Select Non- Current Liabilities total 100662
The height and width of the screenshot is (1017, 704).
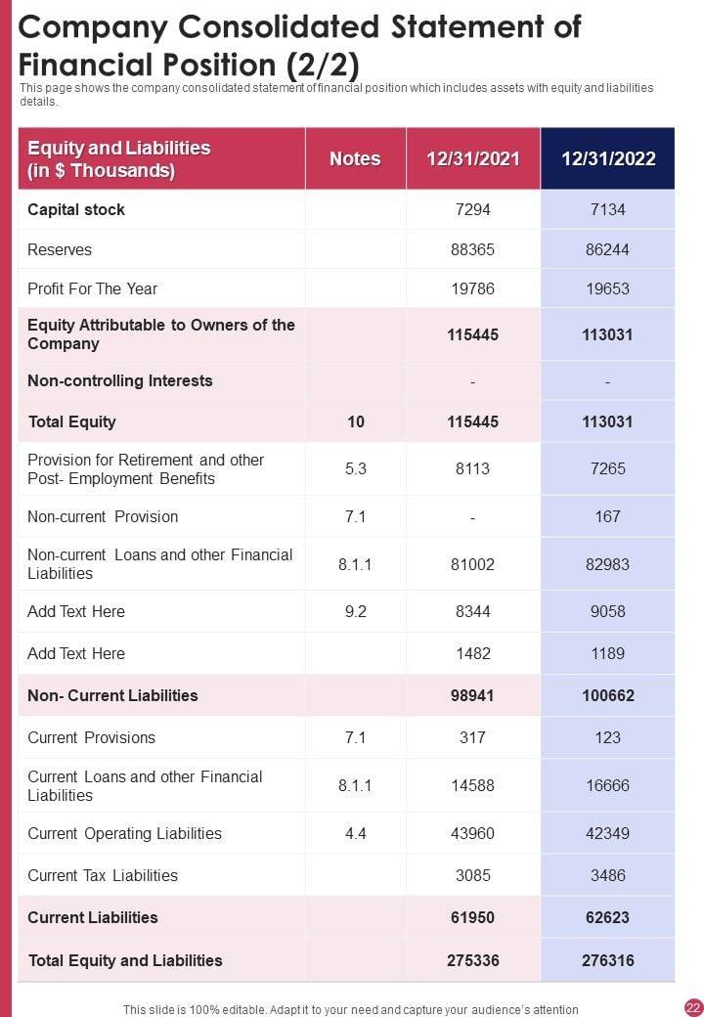point(607,695)
